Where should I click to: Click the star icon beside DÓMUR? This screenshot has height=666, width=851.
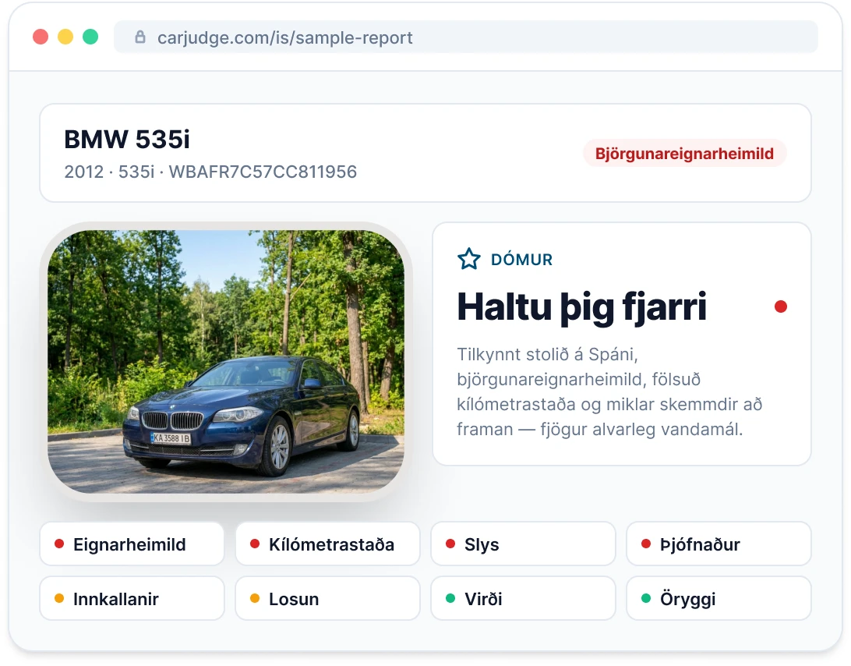[x=469, y=259]
